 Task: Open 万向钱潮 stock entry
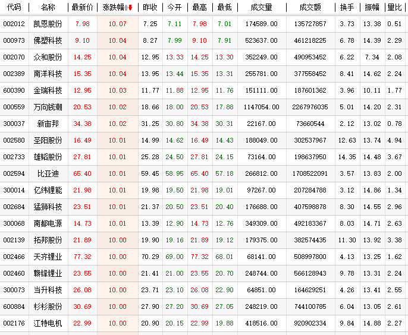[x=48, y=107]
